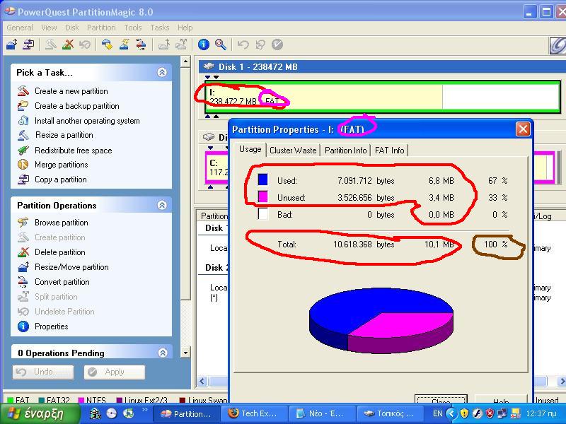The height and width of the screenshot is (424, 566).
Task: Click the Copy partition toolbar icon
Action: coord(28,45)
